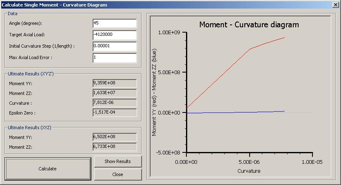Open Show Results
This screenshot has width=341, height=185.
pos(117,161)
